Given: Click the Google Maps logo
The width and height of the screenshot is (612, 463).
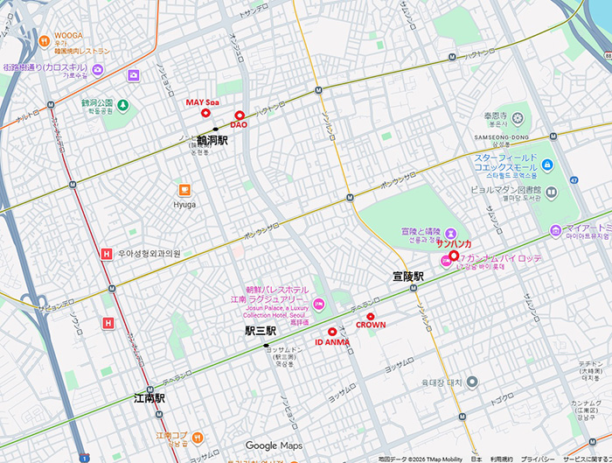Looking at the screenshot, I should (x=273, y=445).
